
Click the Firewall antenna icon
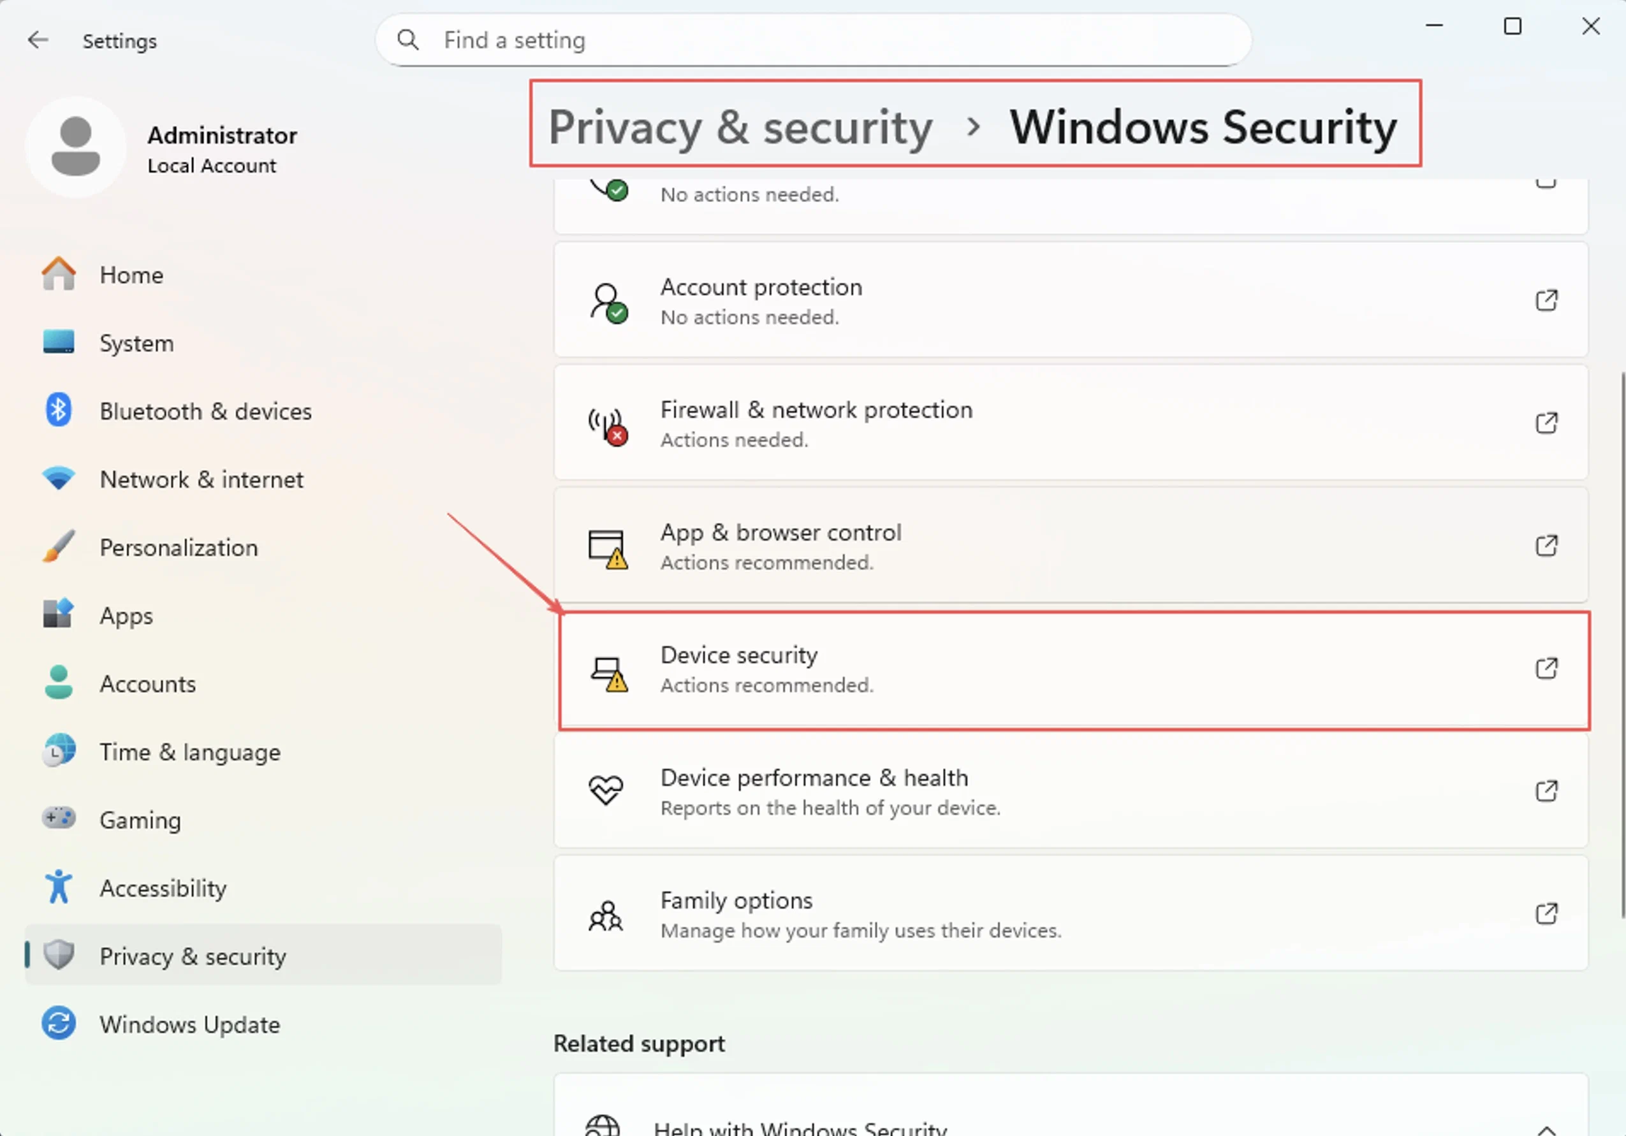tap(608, 426)
